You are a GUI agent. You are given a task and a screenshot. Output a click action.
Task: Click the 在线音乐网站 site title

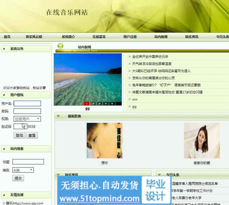[67, 12]
